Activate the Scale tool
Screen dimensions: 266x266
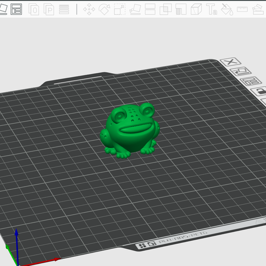point(120,9)
